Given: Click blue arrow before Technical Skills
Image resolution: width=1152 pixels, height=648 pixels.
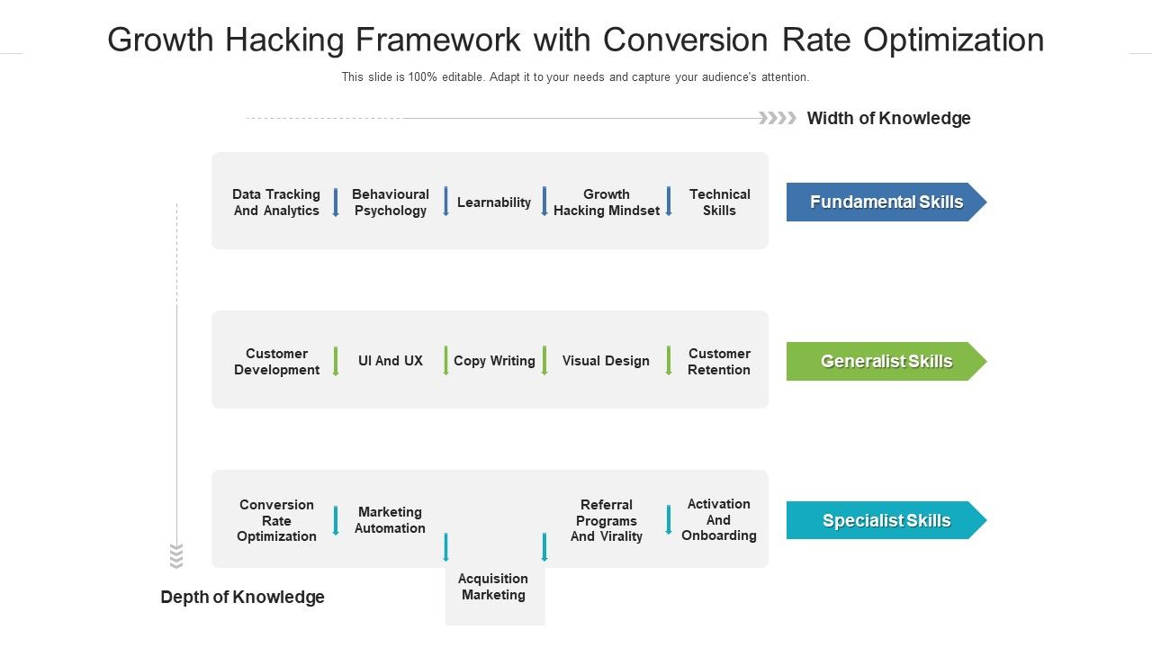Looking at the screenshot, I should (669, 202).
